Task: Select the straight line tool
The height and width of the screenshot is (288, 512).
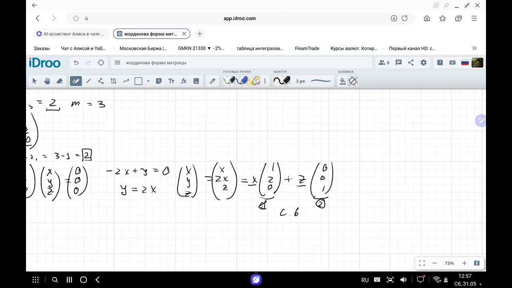Action: [x=88, y=81]
